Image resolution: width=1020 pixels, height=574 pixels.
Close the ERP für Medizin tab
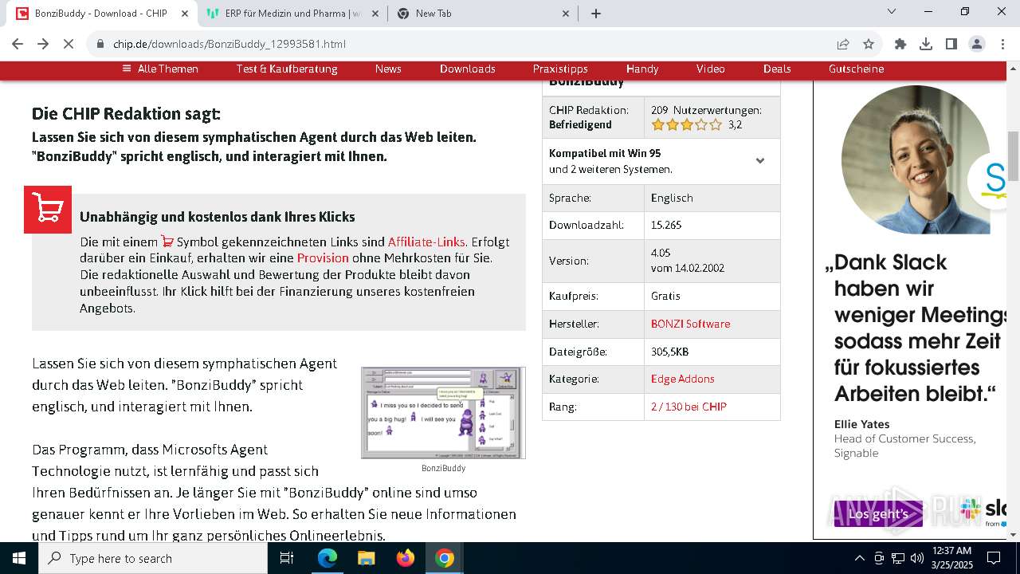(x=376, y=13)
